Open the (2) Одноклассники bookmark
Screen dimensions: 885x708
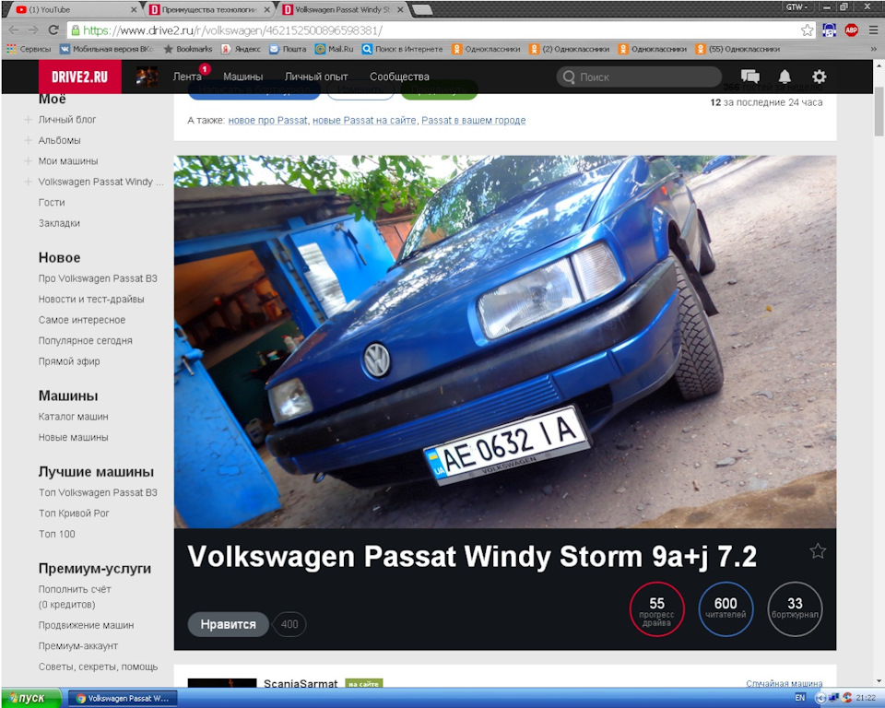[x=570, y=49]
